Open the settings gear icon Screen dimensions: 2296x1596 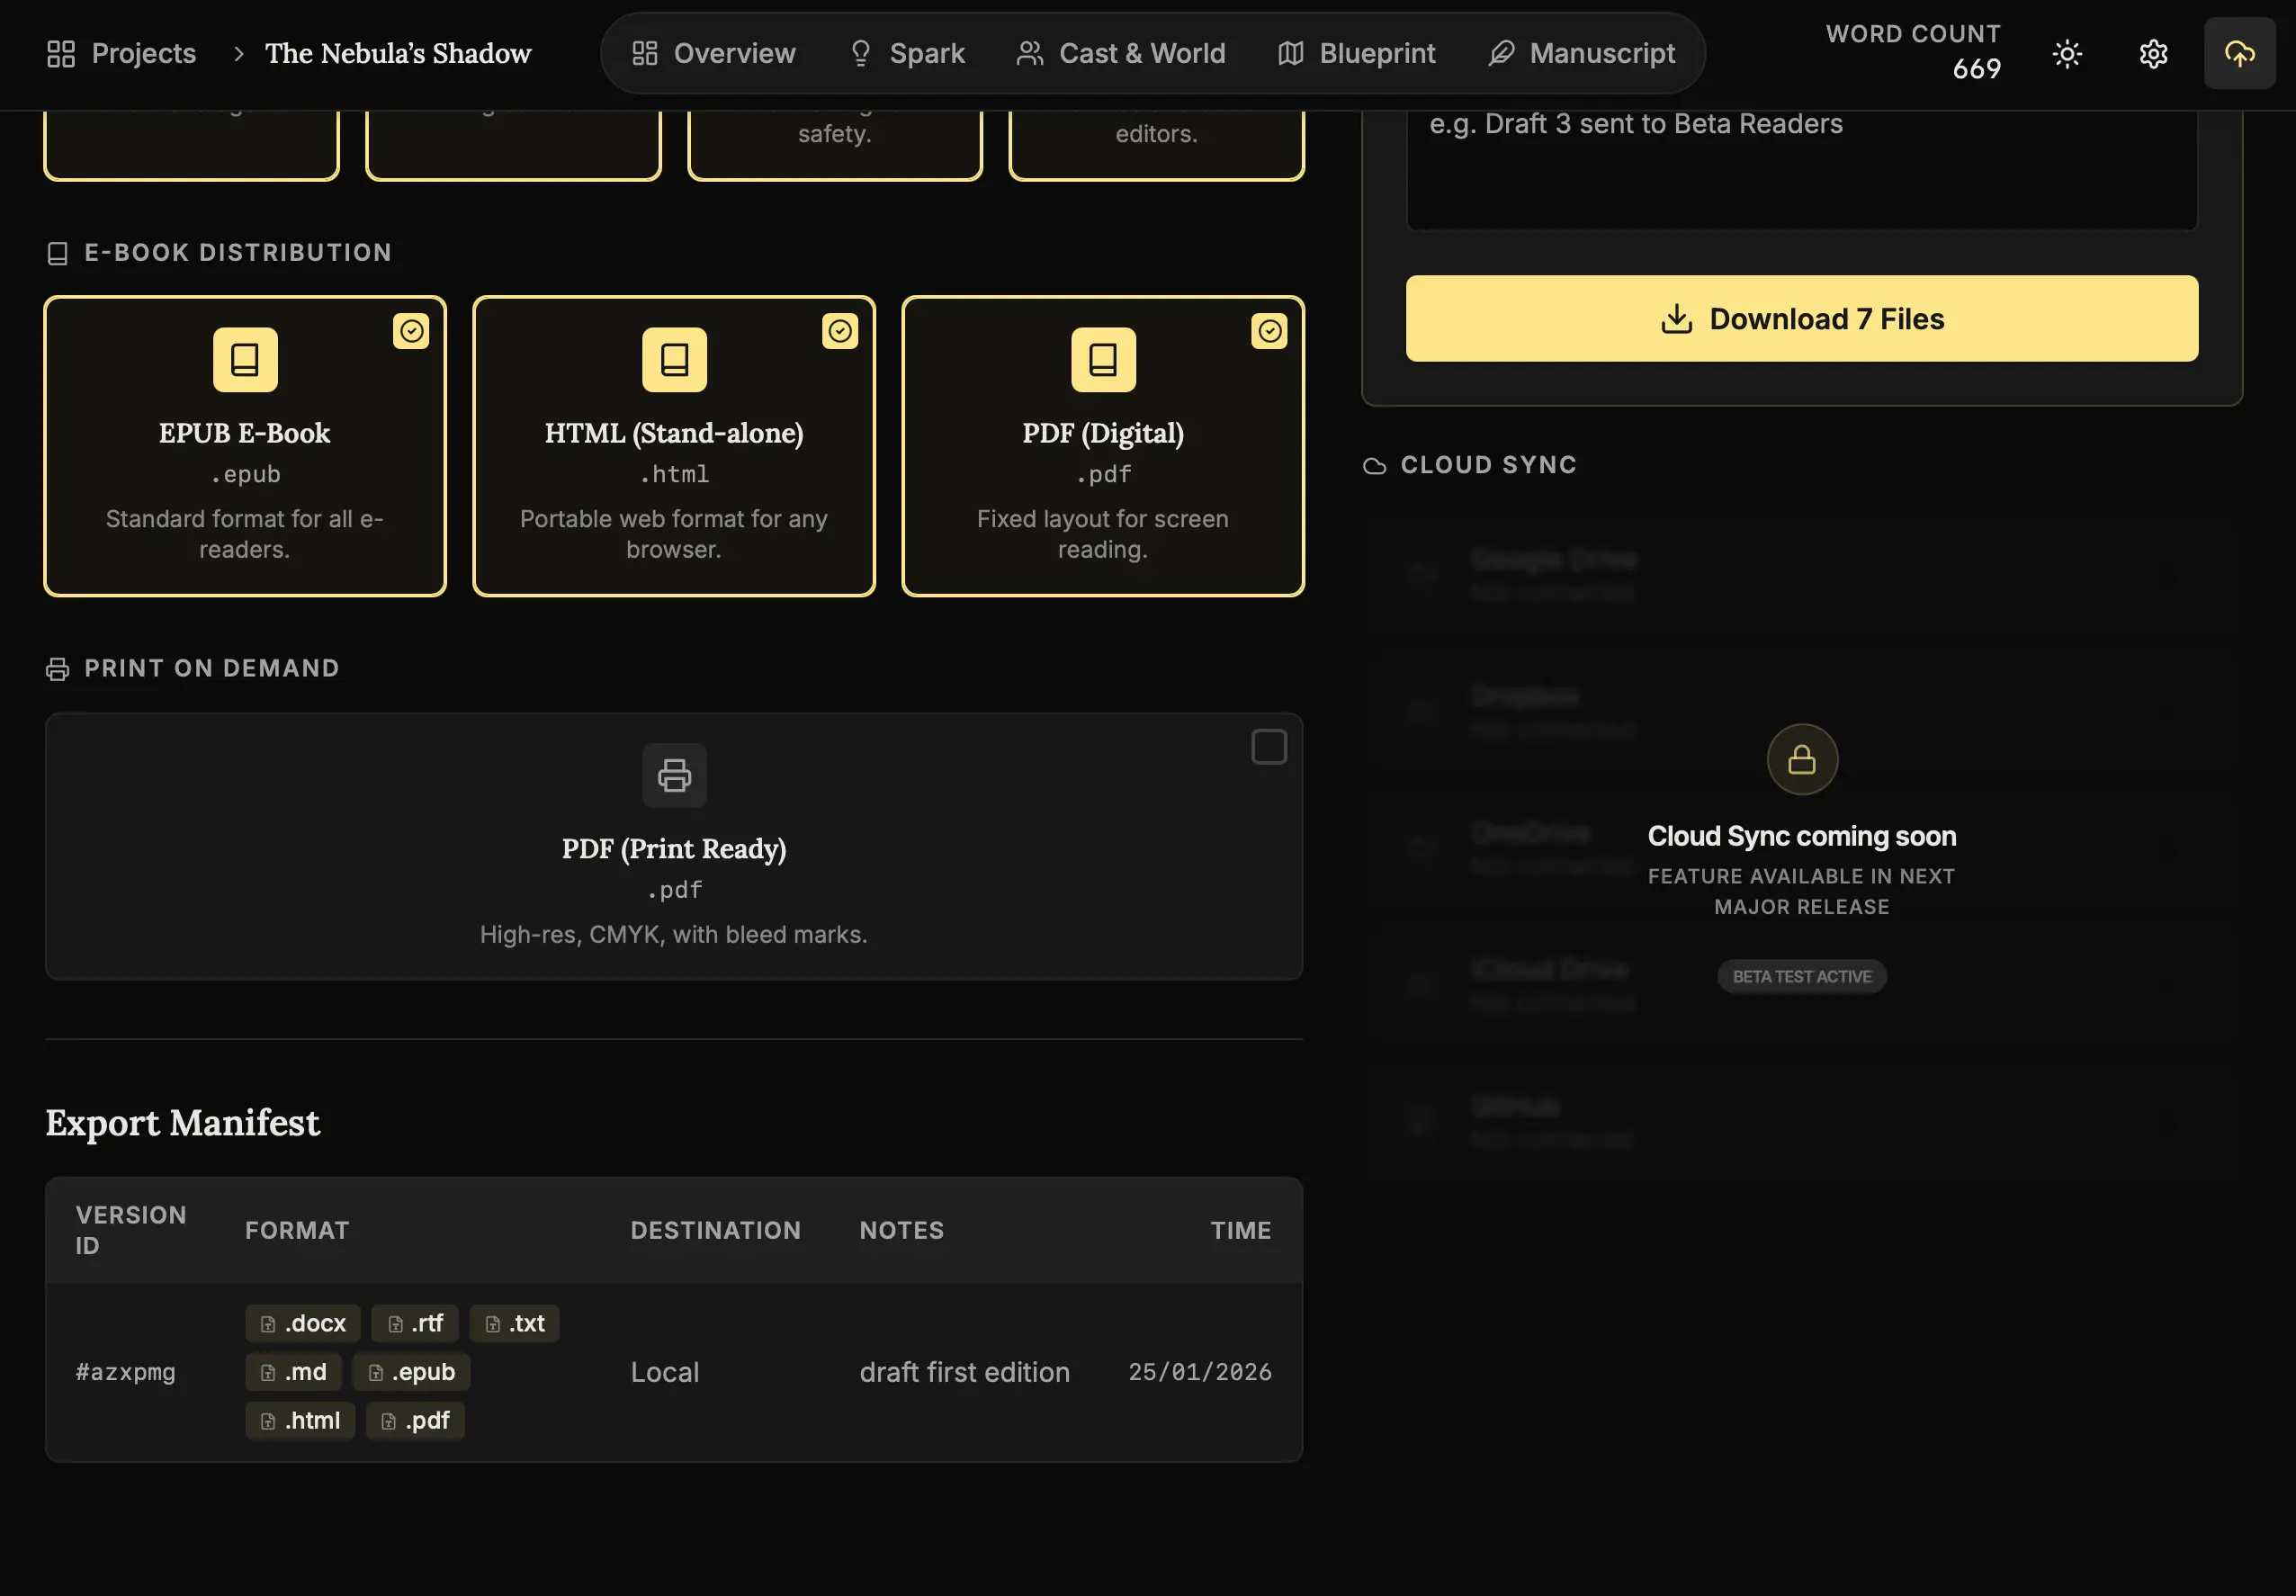2152,53
